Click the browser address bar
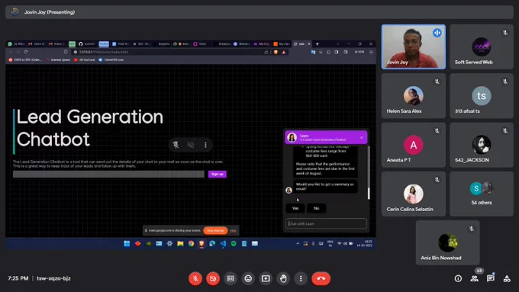This screenshot has width=519, height=292. (x=169, y=52)
